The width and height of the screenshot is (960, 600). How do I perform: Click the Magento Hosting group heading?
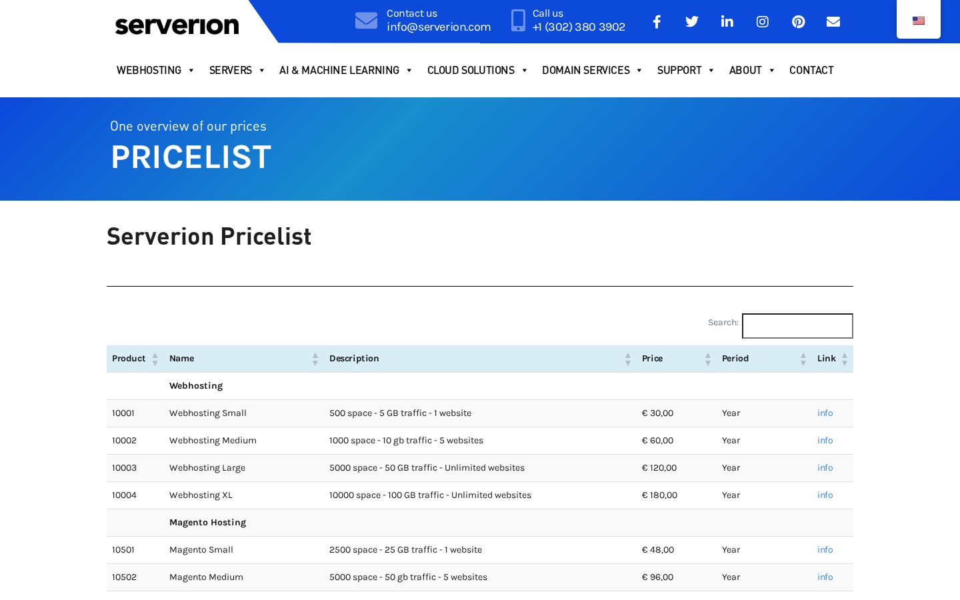click(207, 523)
